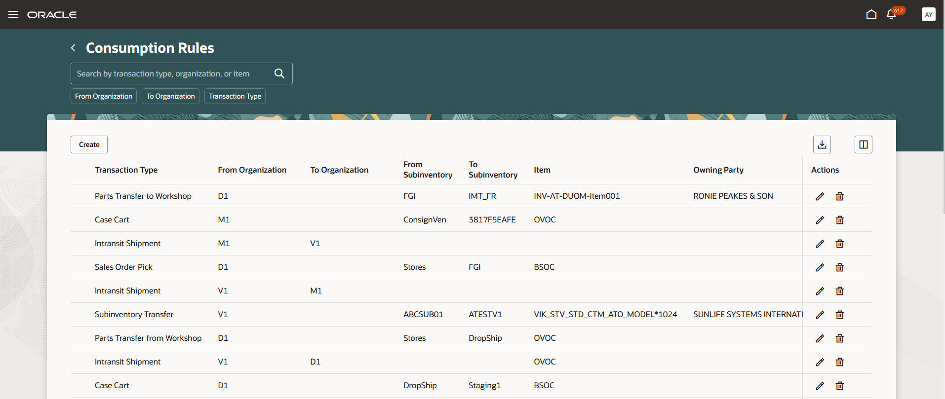
Task: Select the Subinventory Transfer cell
Action: [134, 314]
